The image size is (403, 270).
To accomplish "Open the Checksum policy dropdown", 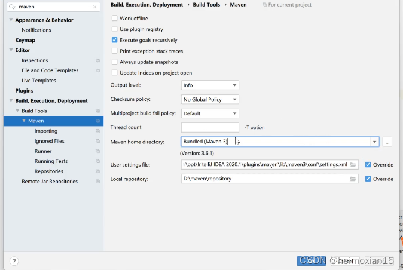I will (x=210, y=99).
